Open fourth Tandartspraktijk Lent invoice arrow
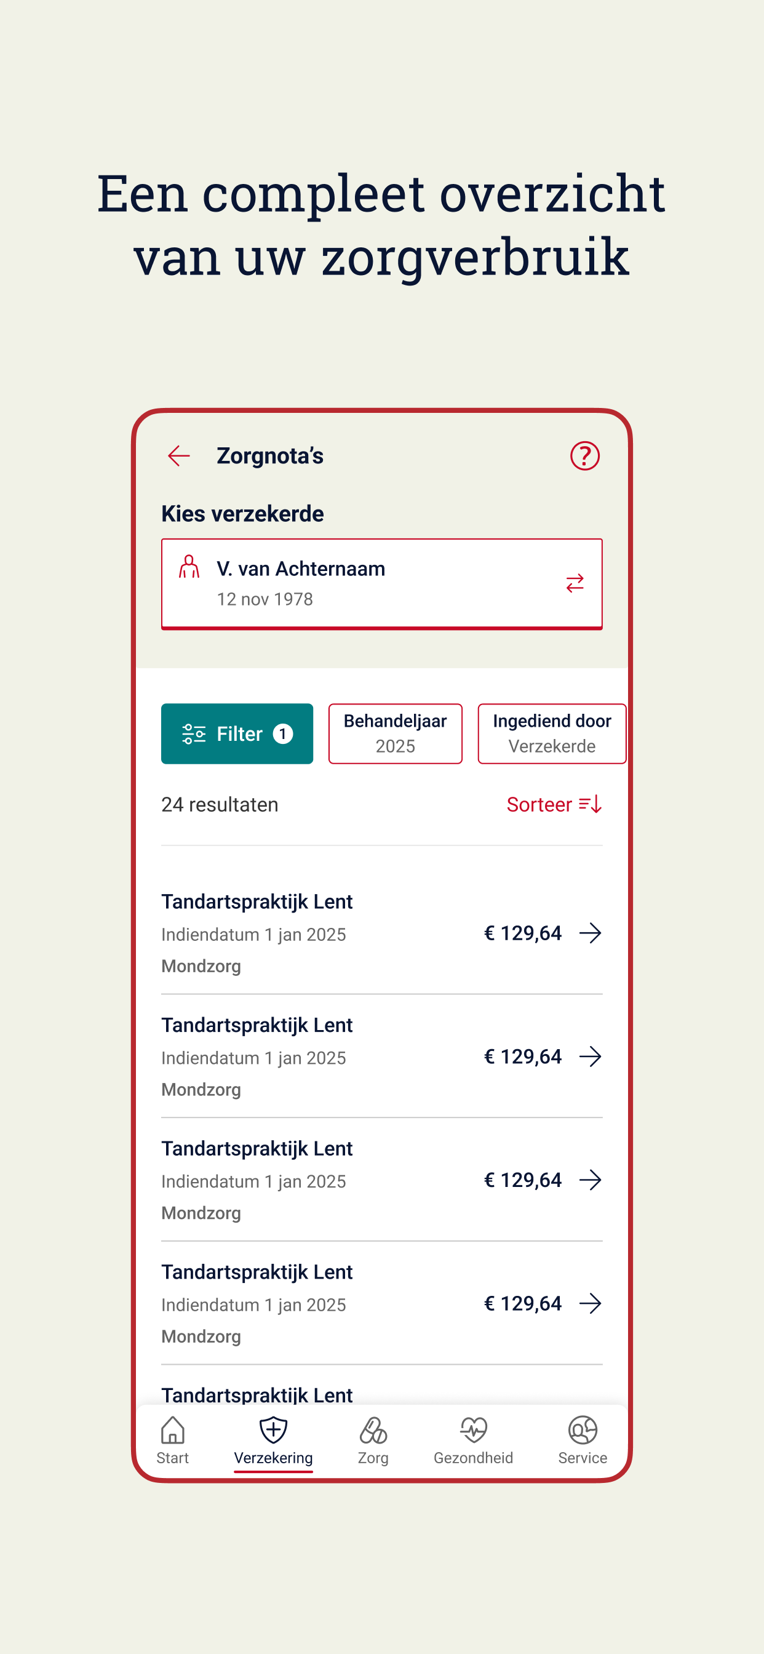764x1654 pixels. coord(590,1303)
